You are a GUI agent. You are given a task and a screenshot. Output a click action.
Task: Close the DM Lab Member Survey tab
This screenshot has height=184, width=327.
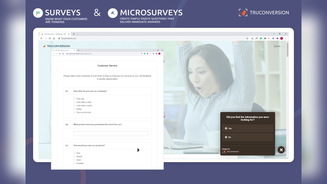coord(75,50)
